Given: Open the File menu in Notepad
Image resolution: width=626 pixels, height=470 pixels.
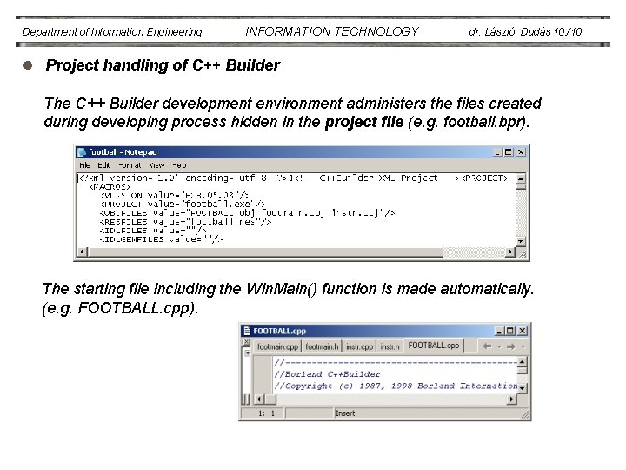Looking at the screenshot, I should click(x=84, y=165).
